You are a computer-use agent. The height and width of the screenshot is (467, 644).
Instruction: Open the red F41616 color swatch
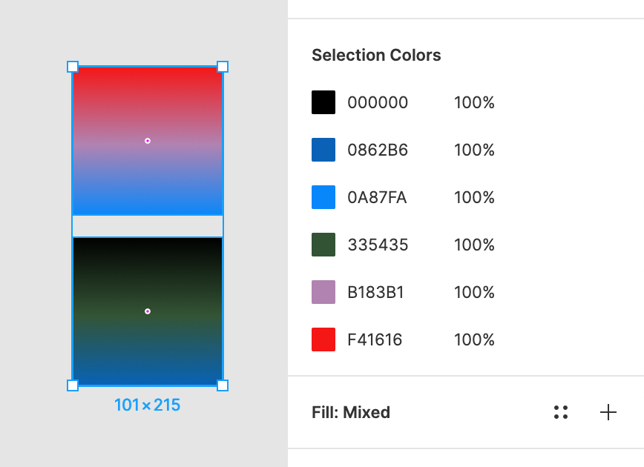click(x=323, y=340)
